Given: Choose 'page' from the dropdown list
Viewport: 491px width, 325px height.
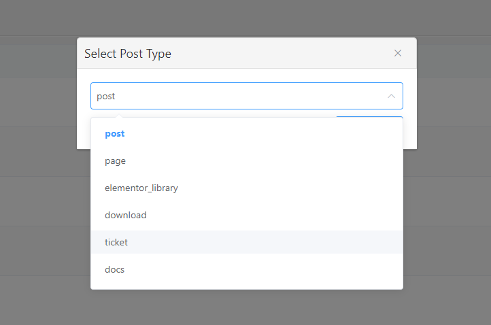Looking at the screenshot, I should pos(116,161).
